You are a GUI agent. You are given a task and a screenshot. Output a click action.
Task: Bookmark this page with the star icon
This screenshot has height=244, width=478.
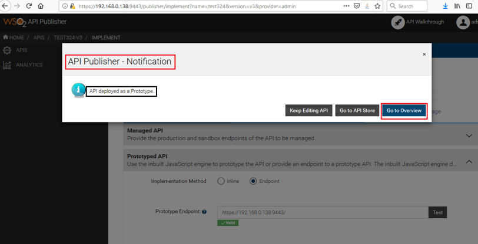pyautogui.click(x=377, y=6)
